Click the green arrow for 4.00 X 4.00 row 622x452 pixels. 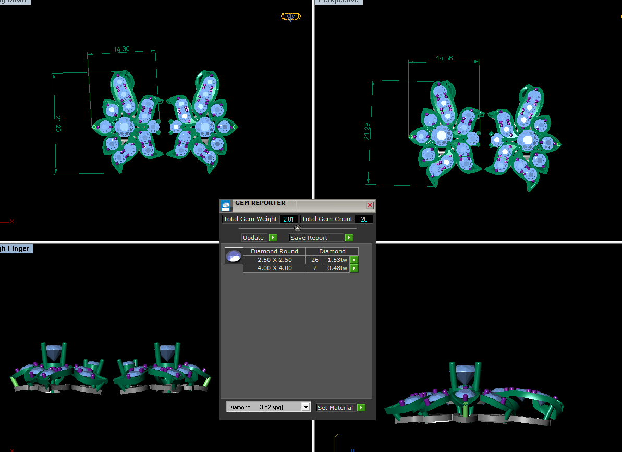354,268
